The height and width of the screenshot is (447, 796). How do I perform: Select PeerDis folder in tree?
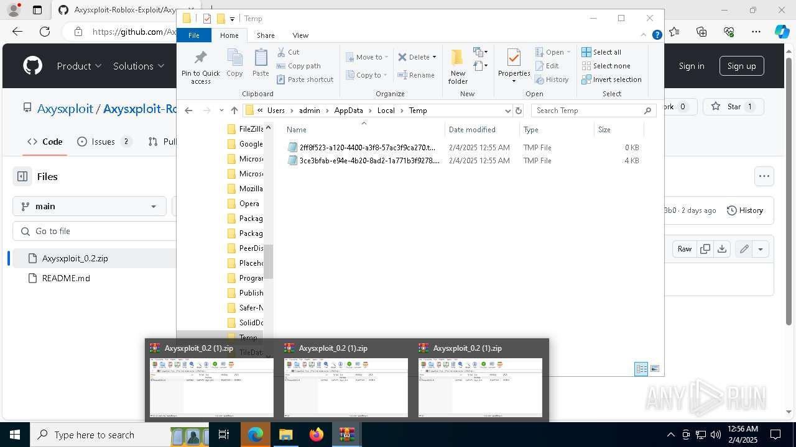coord(245,248)
